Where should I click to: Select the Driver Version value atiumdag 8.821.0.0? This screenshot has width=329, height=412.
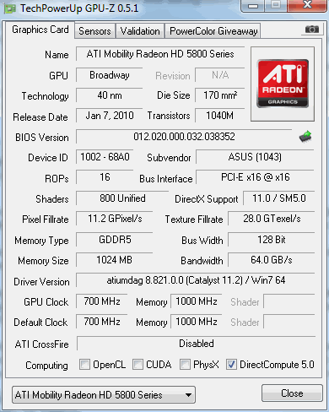click(196, 280)
